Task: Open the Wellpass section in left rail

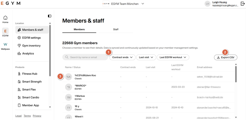Action: point(5,46)
